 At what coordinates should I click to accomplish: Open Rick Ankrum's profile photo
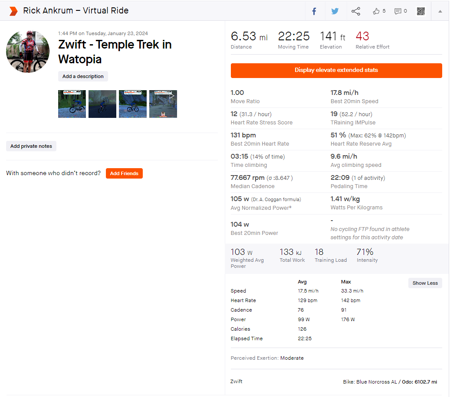[x=28, y=52]
